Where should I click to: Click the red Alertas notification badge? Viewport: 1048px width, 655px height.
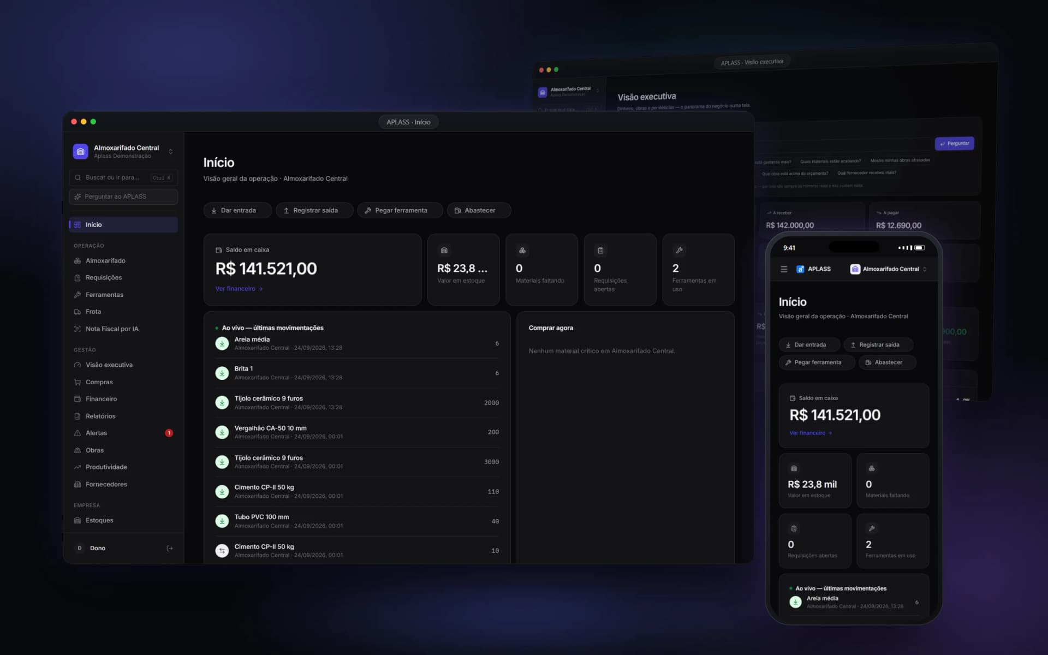pyautogui.click(x=169, y=433)
